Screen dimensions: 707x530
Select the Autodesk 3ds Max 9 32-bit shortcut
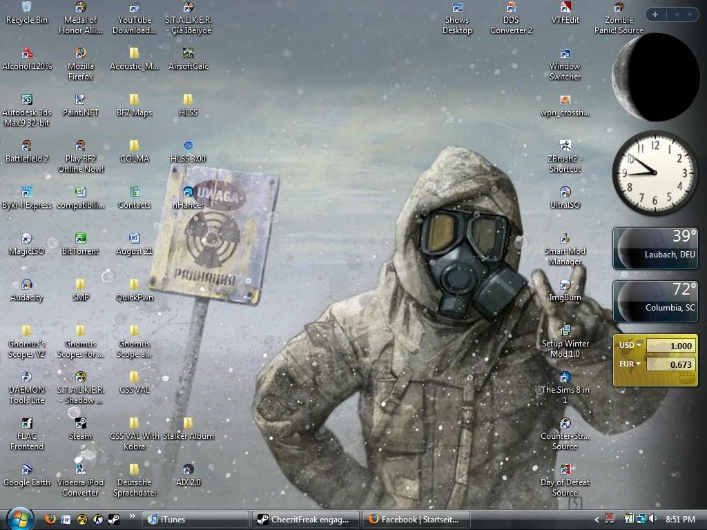coord(27,110)
